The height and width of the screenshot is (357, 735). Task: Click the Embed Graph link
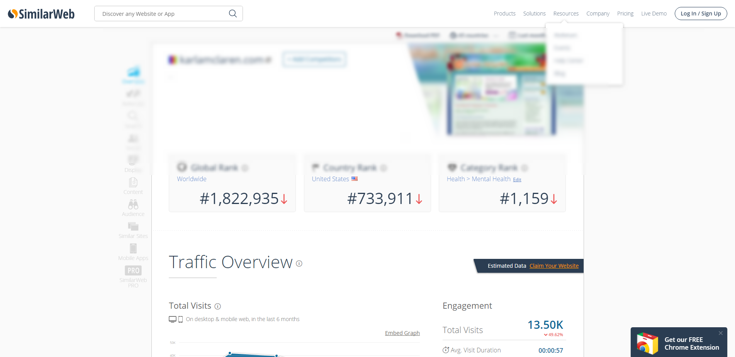(402, 333)
